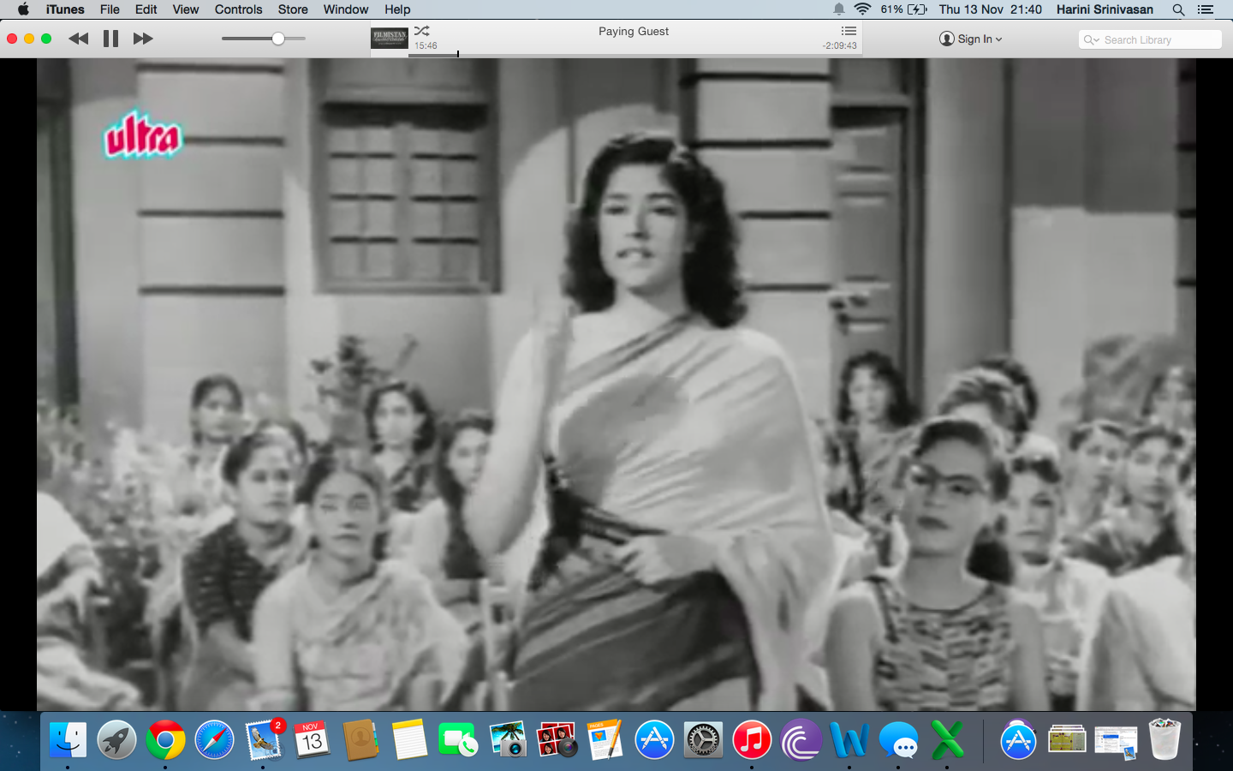Click the Paying Guest title

[634, 32]
